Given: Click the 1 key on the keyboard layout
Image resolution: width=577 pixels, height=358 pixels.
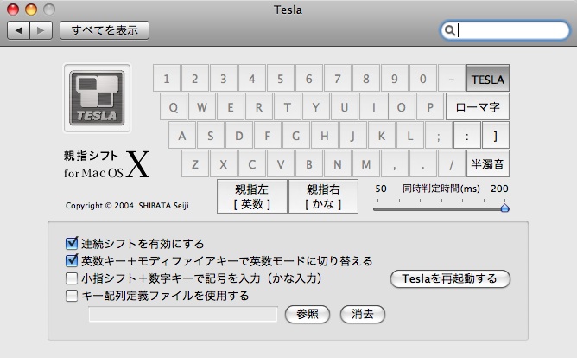Looking at the screenshot, I should (167, 78).
